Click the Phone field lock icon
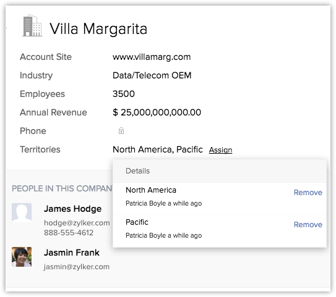This screenshot has height=297, width=336. coord(121,131)
